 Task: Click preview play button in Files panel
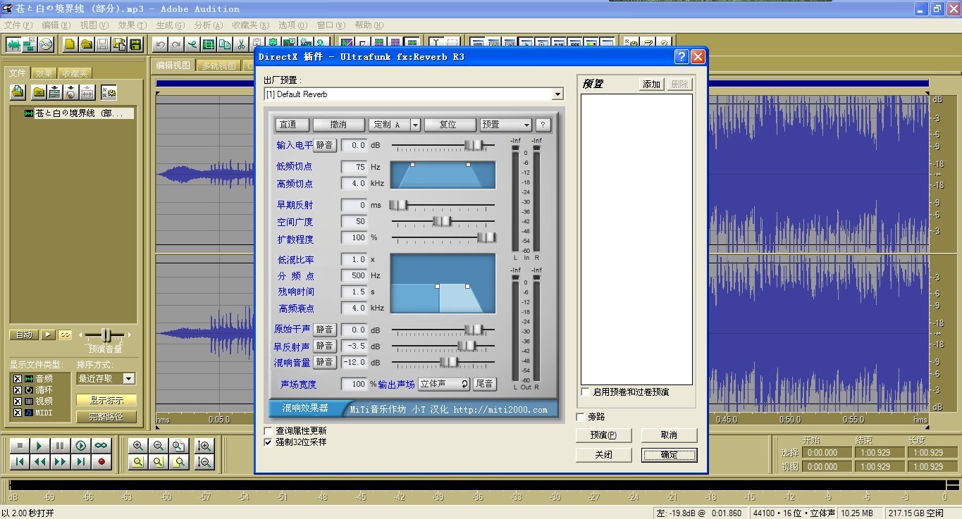click(48, 334)
